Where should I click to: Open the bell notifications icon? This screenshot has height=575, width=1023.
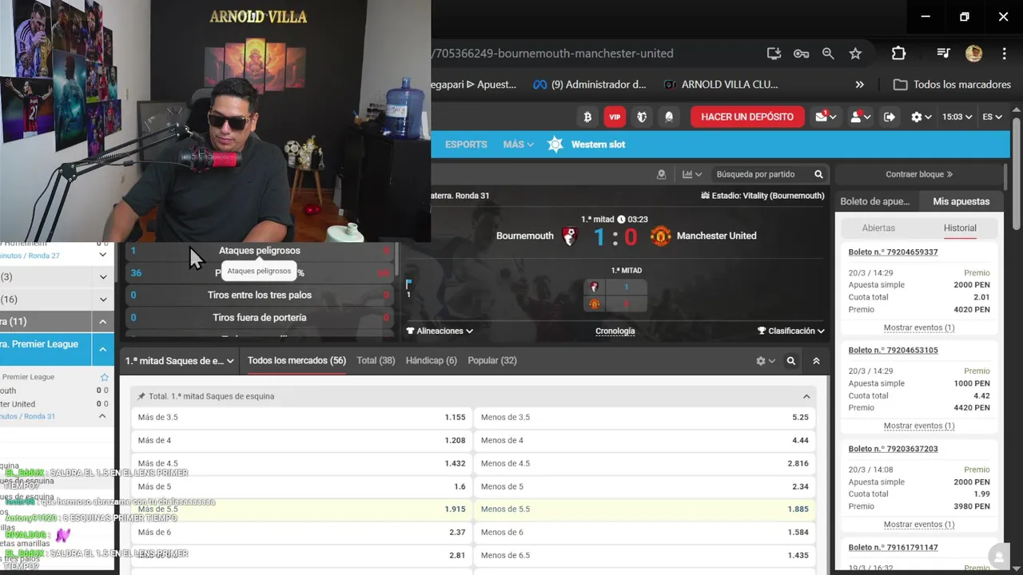click(x=669, y=117)
